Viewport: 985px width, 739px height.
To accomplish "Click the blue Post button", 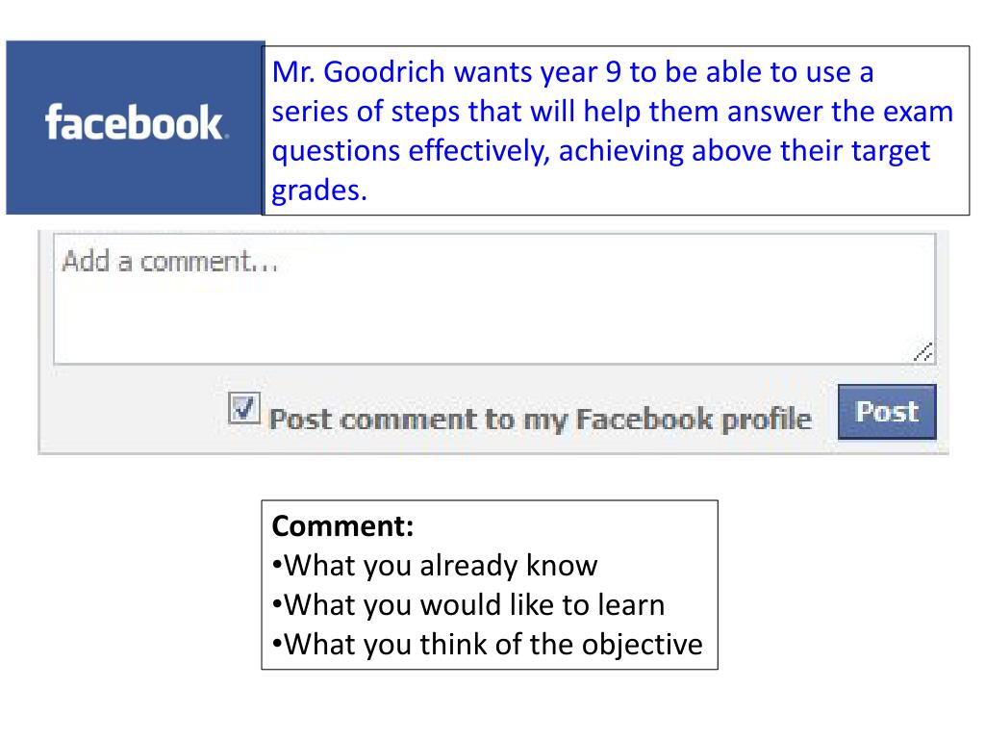I will (887, 412).
